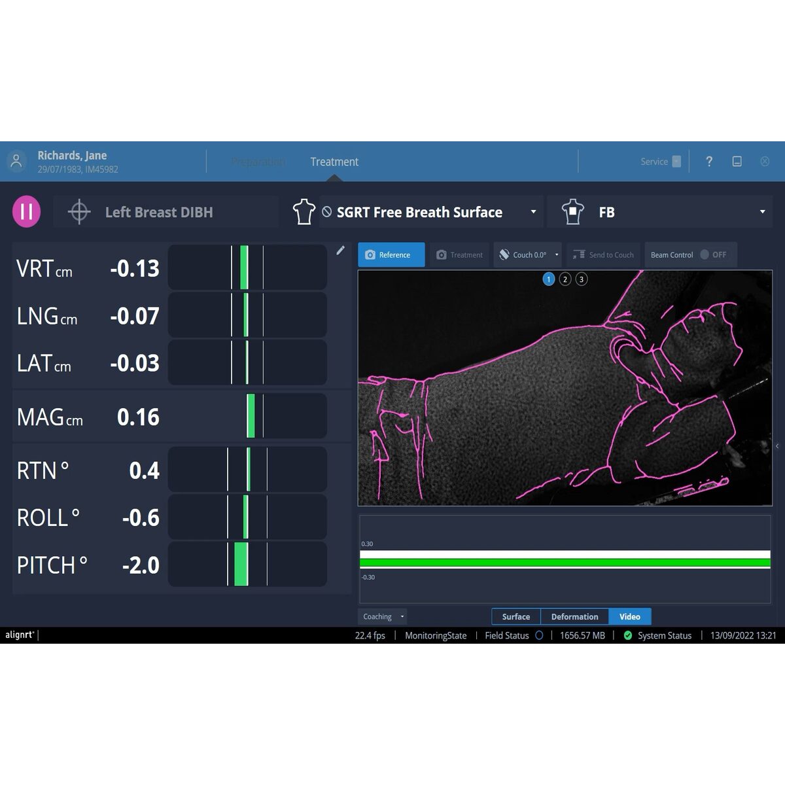The width and height of the screenshot is (785, 785).
Task: Open the FB region dropdown
Action: click(762, 212)
